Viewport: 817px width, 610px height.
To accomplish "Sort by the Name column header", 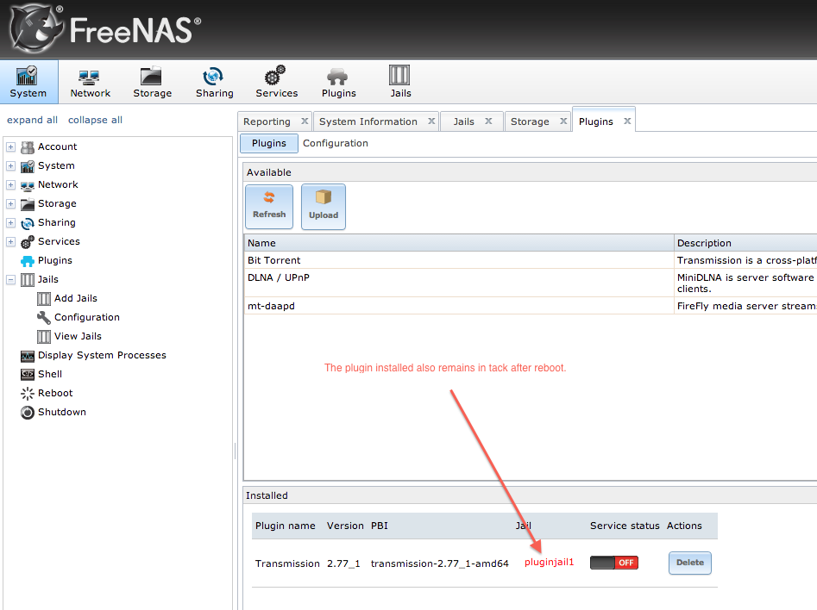I will 459,243.
